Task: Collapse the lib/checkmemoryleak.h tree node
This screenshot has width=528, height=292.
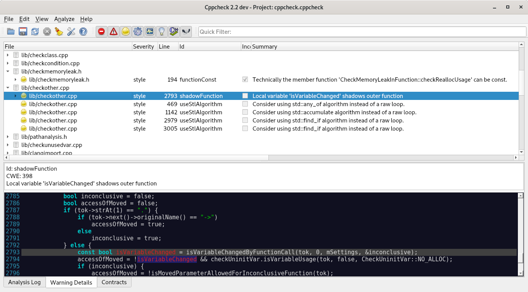Action: click(x=8, y=72)
